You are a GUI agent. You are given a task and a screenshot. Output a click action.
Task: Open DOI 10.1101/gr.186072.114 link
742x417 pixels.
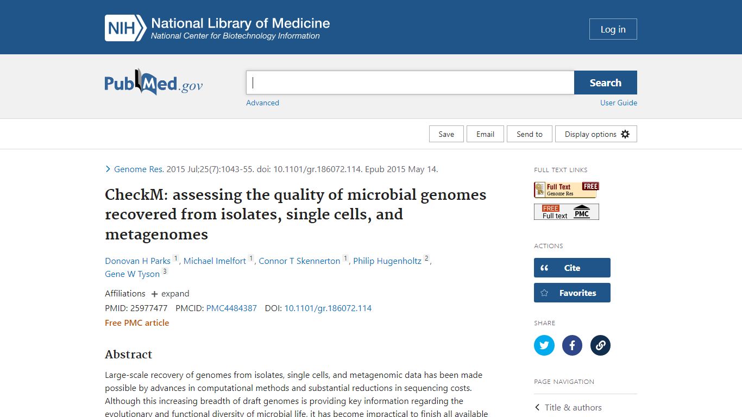click(x=328, y=308)
